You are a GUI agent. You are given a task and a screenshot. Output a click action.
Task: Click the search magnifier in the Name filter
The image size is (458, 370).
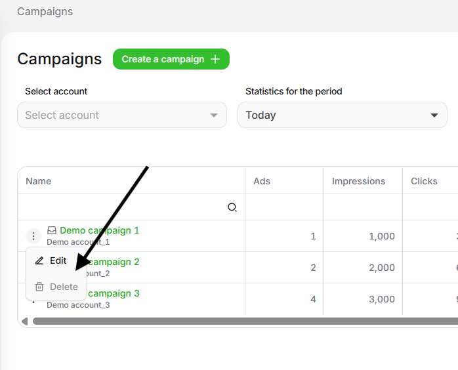(232, 207)
